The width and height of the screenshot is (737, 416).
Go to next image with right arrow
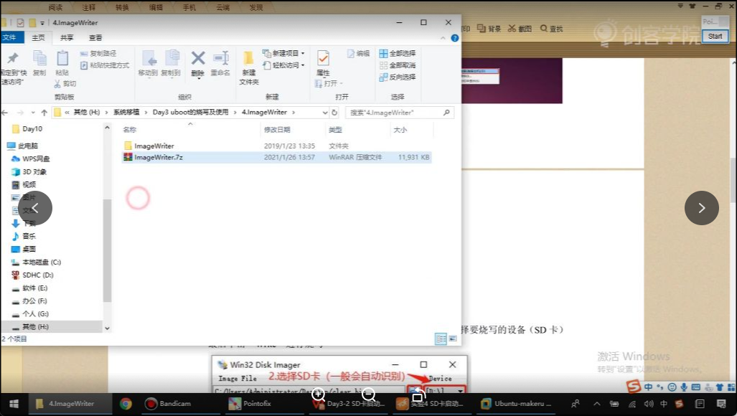tap(701, 208)
